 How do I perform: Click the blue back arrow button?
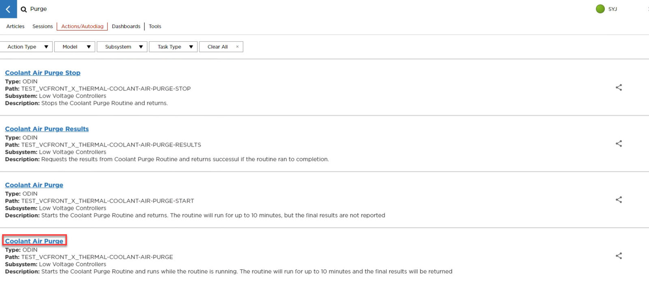[x=8, y=9]
